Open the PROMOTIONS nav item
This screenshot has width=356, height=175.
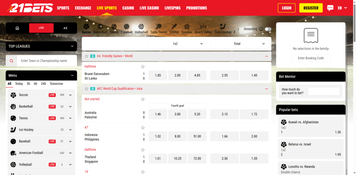pos(197,8)
